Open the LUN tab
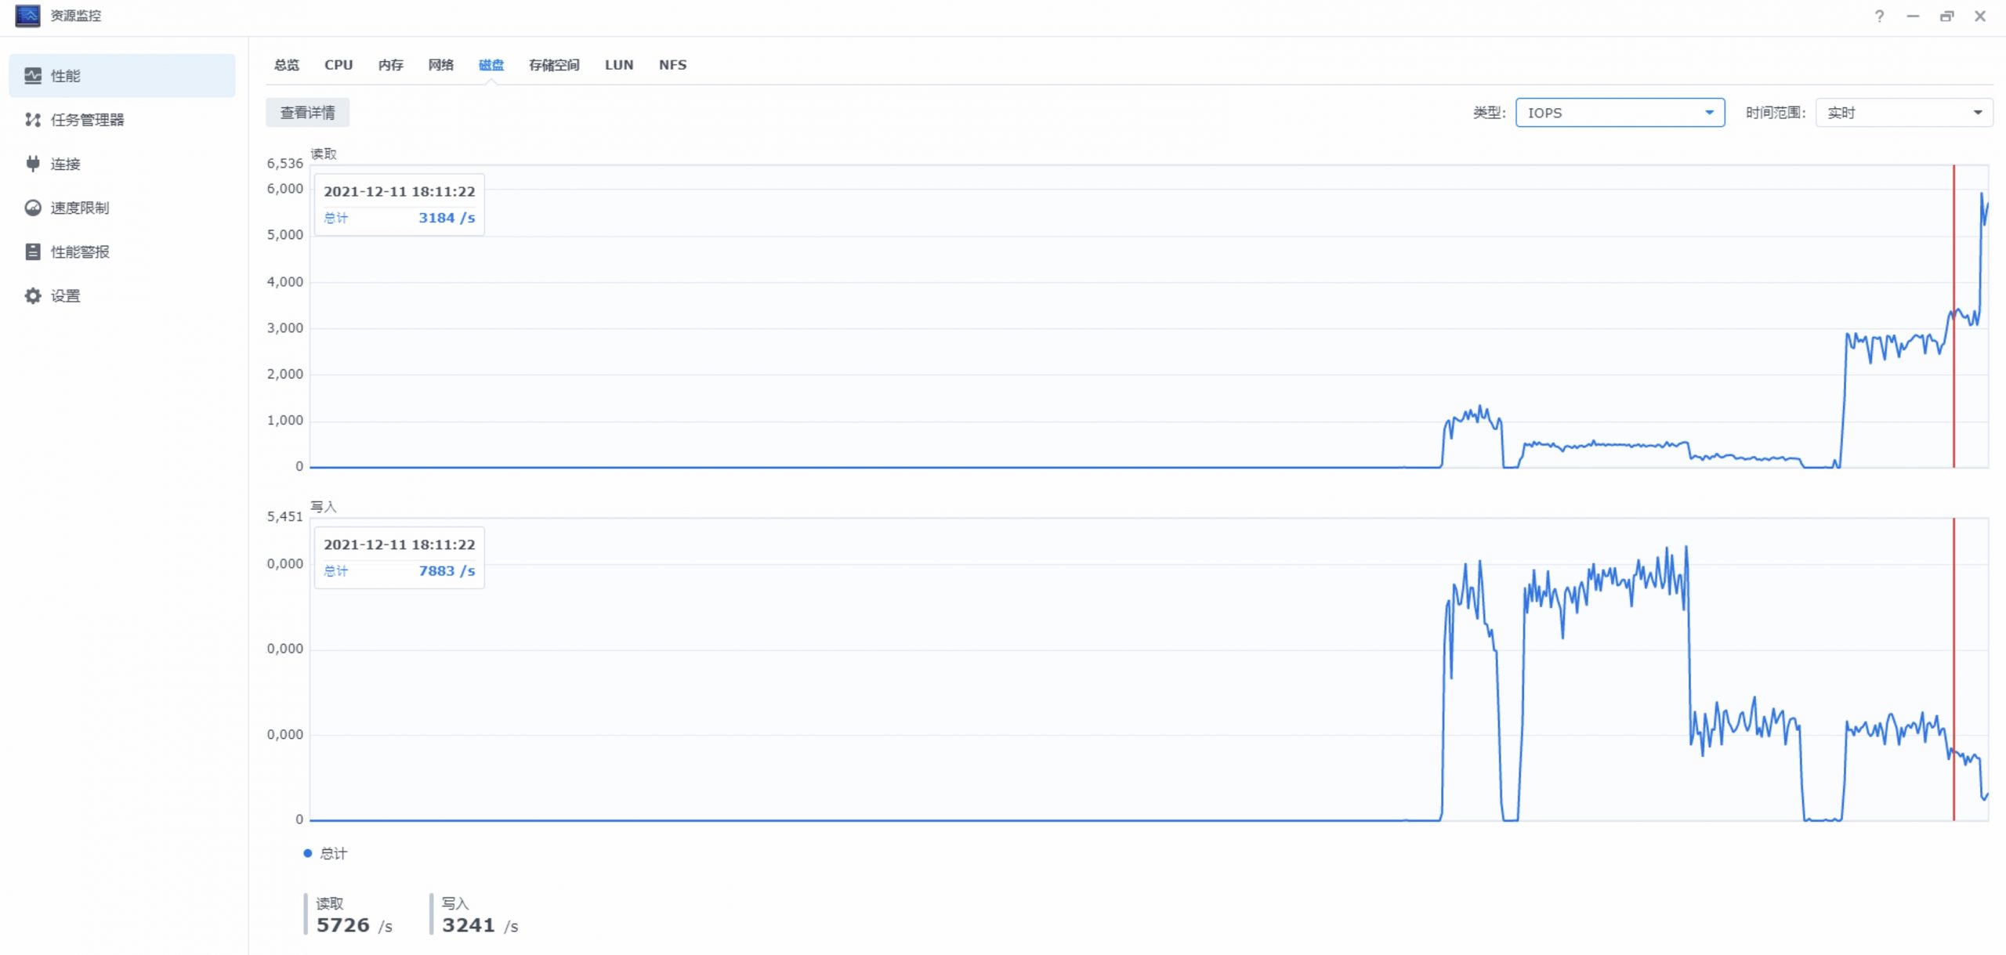 (619, 65)
